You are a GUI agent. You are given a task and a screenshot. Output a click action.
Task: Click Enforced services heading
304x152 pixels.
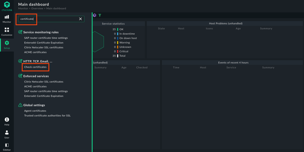(36, 76)
